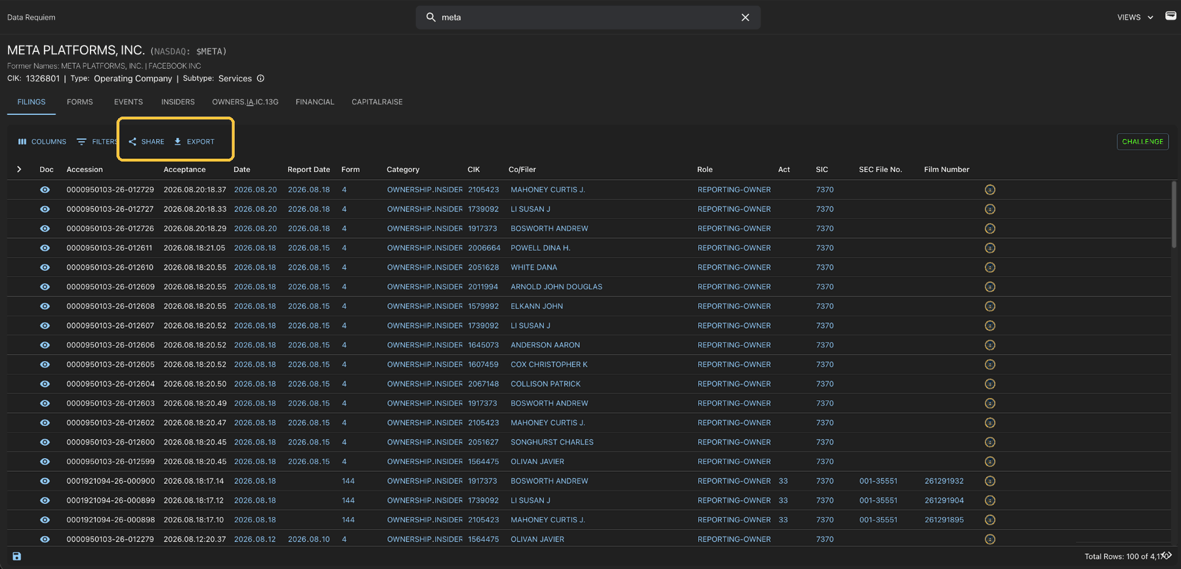Open the eye icon for 0001921094-26-000900
1181x569 pixels.
[x=45, y=481]
